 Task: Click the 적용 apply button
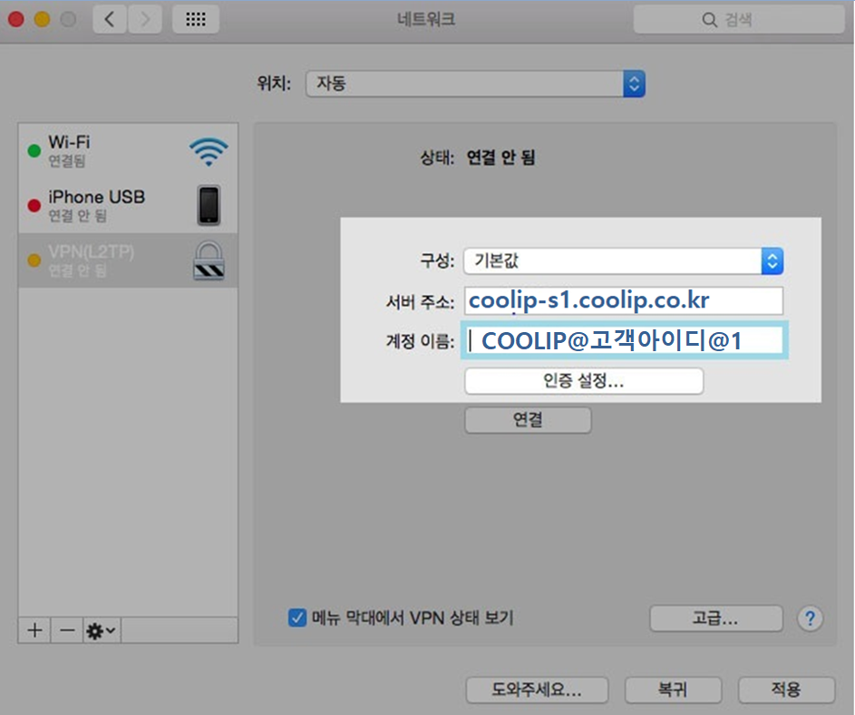tap(786, 690)
